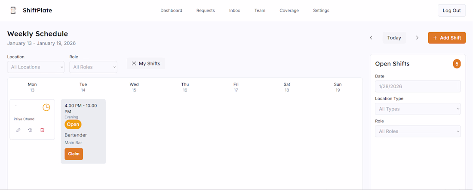Expand the Role dropdown in Open Shifts panel
Viewport: 473px width, 190px height.
point(418,131)
